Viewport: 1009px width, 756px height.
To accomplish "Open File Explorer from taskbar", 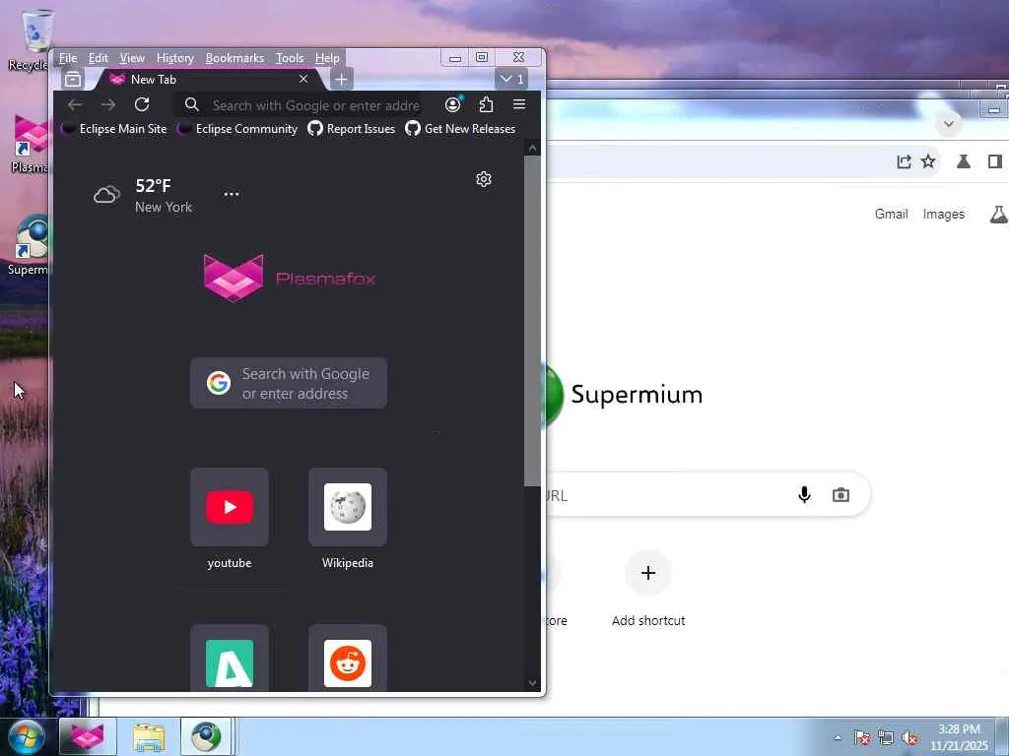I will click(x=149, y=736).
